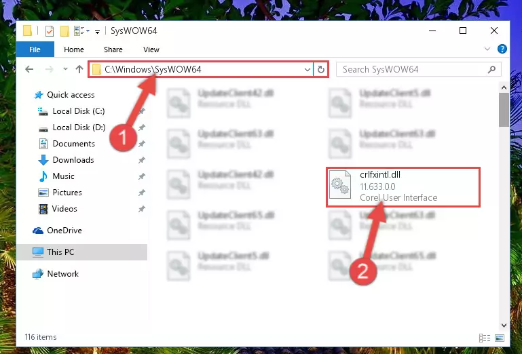Click the New folder icon in title bar
This screenshot has width=522, height=354.
click(64, 31)
